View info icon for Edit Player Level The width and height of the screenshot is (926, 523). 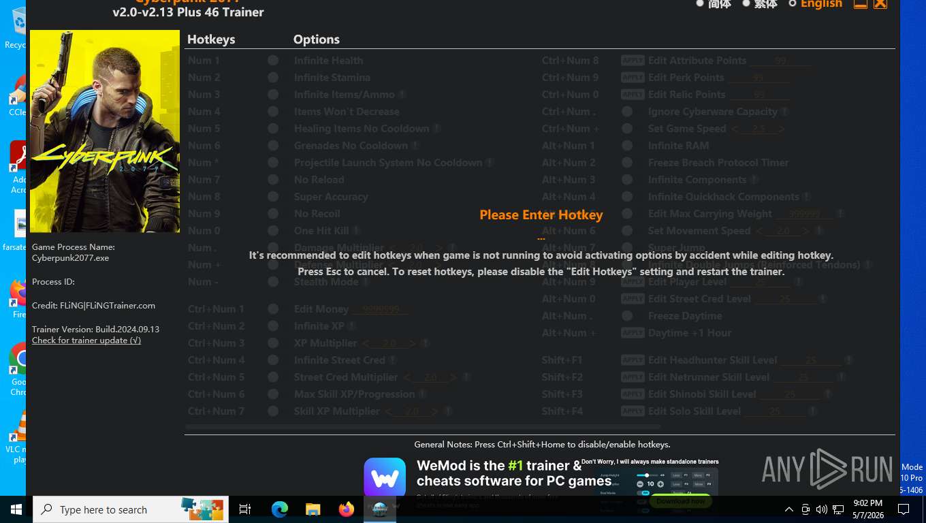[798, 282]
